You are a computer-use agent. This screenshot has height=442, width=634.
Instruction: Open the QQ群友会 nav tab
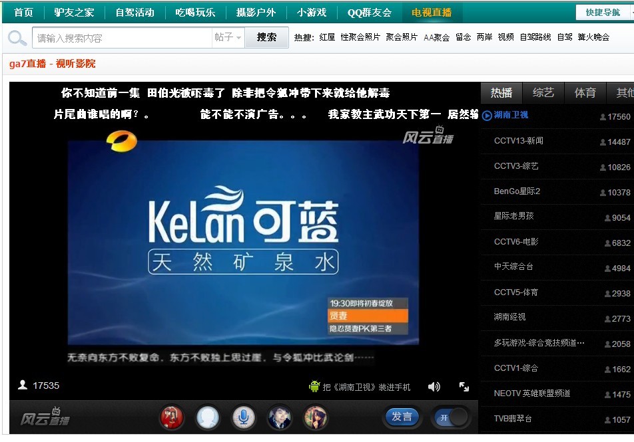pos(369,13)
